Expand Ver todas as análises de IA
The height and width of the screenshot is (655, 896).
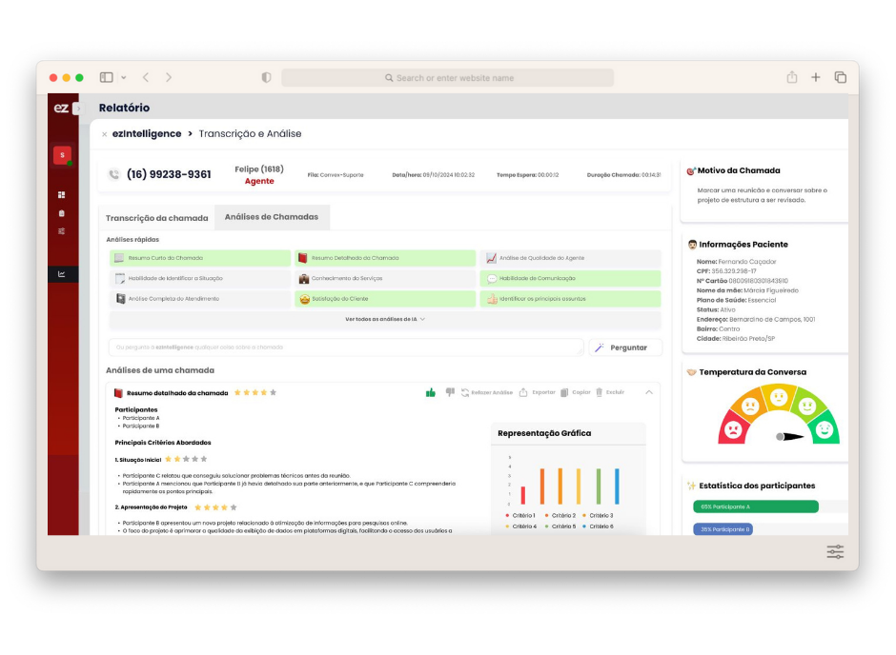385,319
